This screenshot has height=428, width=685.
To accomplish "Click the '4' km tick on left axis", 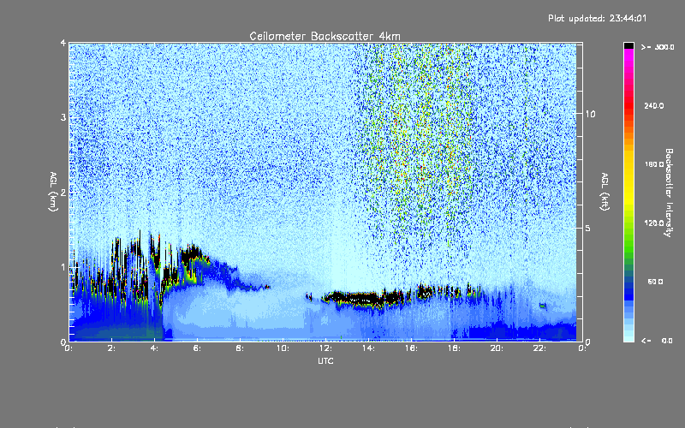I will click(63, 44).
